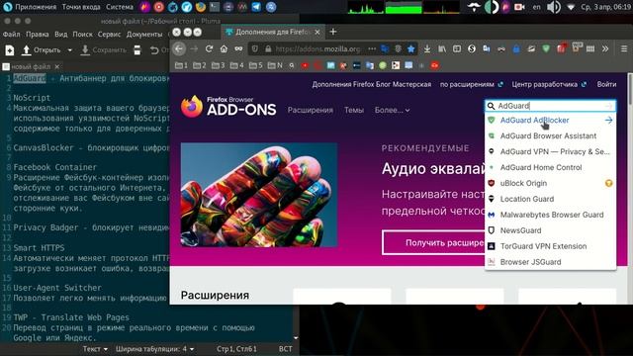Select Malwarebytes Browser Guard suggestion
Image resolution: width=633 pixels, height=356 pixels.
click(550, 215)
